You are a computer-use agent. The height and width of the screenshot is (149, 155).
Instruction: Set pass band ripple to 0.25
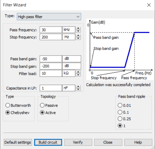[124, 119]
